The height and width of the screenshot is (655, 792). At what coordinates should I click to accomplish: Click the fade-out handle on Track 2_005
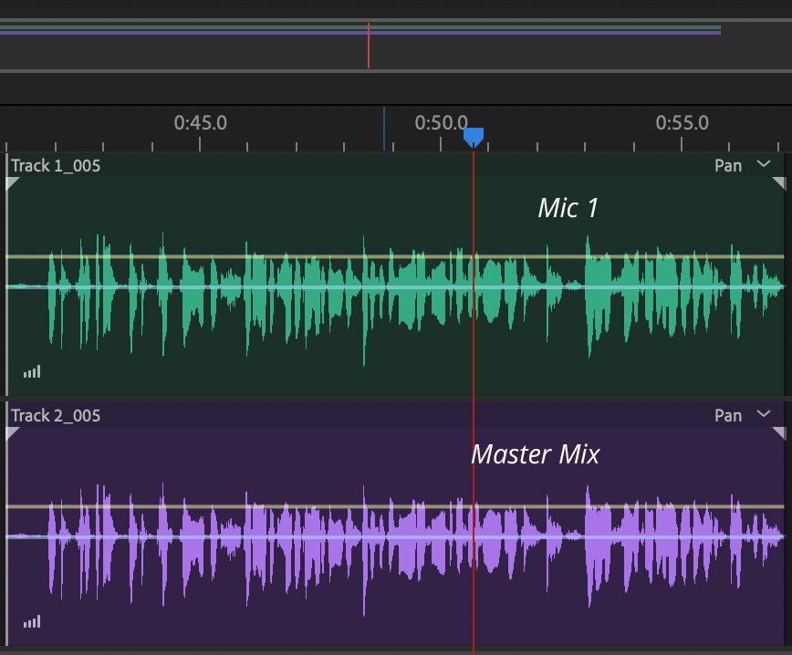click(779, 432)
